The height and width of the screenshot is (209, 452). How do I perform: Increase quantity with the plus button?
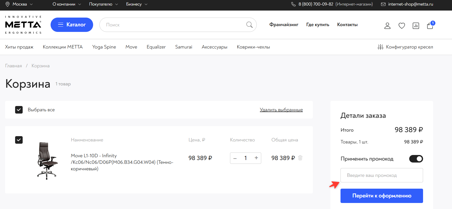(256, 158)
